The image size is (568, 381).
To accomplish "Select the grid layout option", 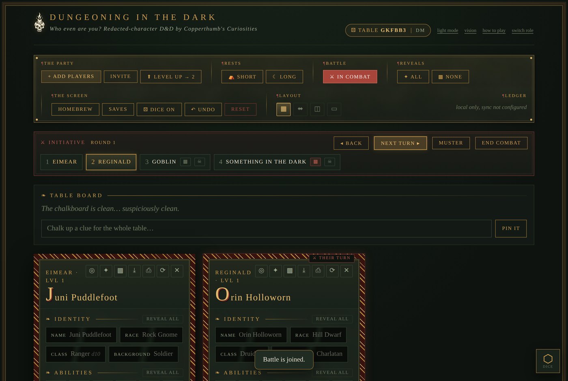I will pyautogui.click(x=284, y=109).
